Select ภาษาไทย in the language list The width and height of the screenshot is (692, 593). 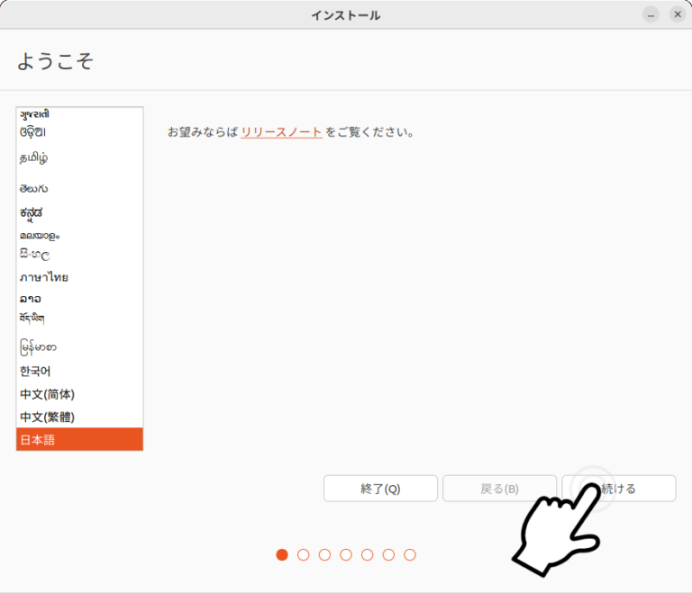(79, 277)
